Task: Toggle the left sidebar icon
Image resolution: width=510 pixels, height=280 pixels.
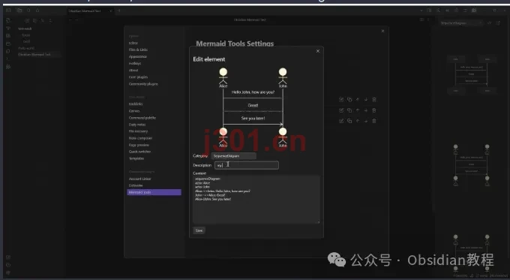Action: pos(8,11)
